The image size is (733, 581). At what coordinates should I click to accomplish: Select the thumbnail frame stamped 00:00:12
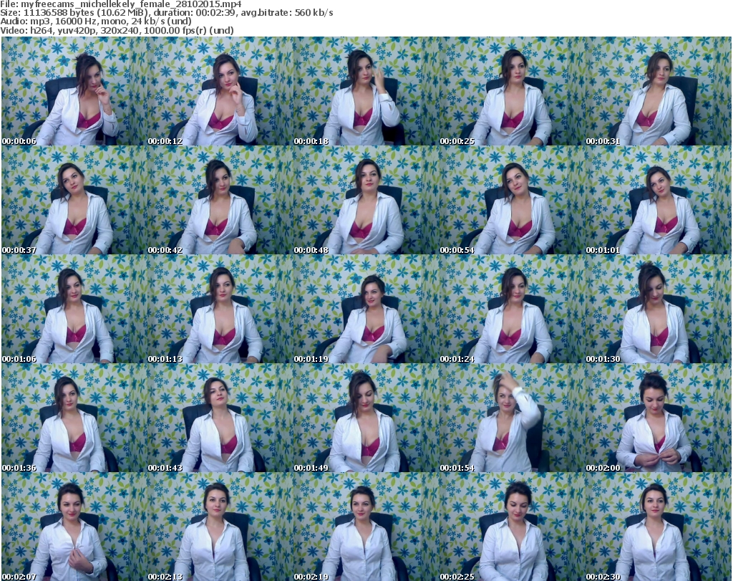[x=220, y=91]
